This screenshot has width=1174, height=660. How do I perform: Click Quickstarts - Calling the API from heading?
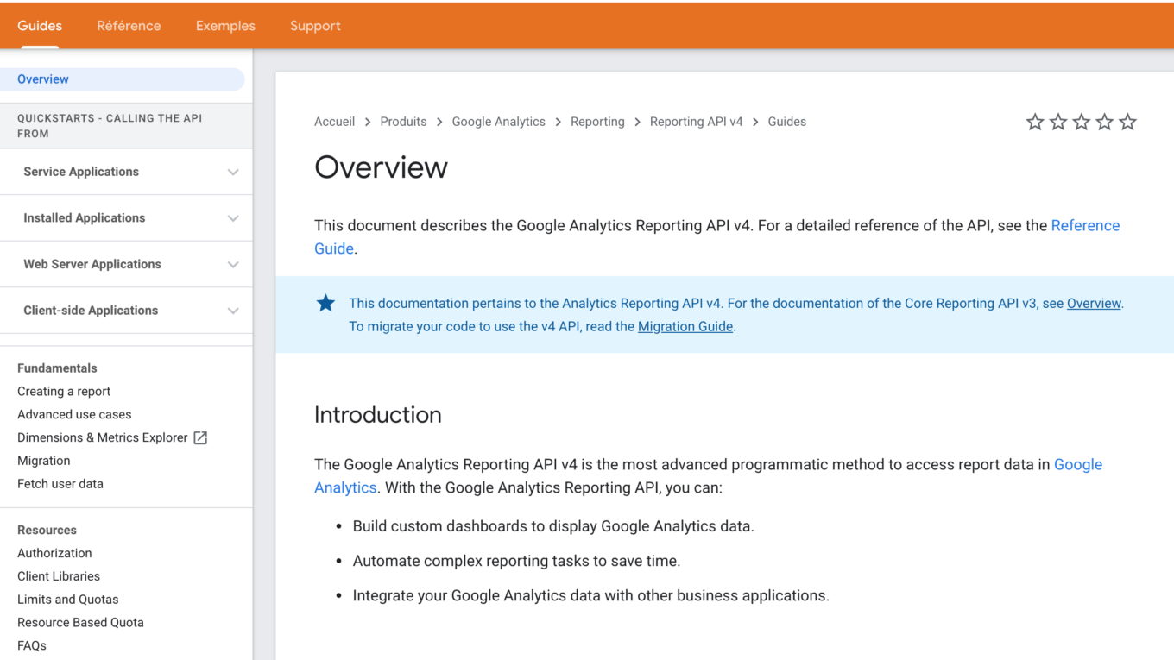click(x=110, y=126)
